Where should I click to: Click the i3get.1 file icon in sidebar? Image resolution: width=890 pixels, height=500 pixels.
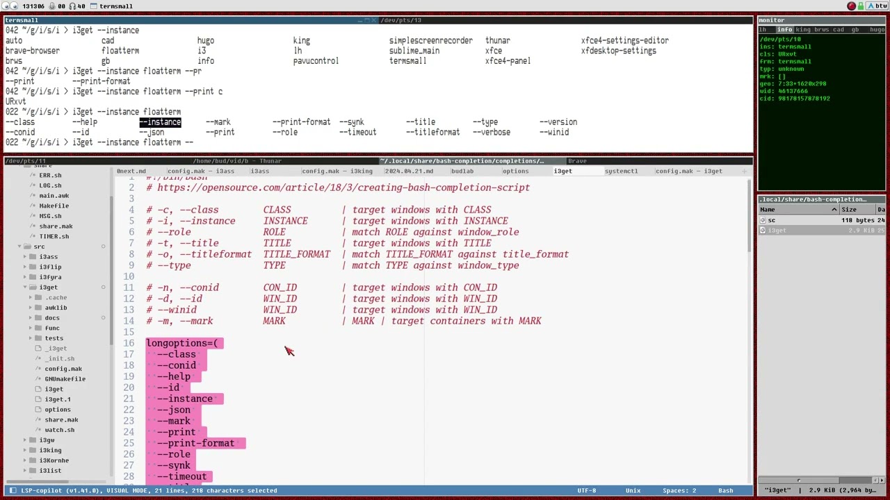coord(39,399)
